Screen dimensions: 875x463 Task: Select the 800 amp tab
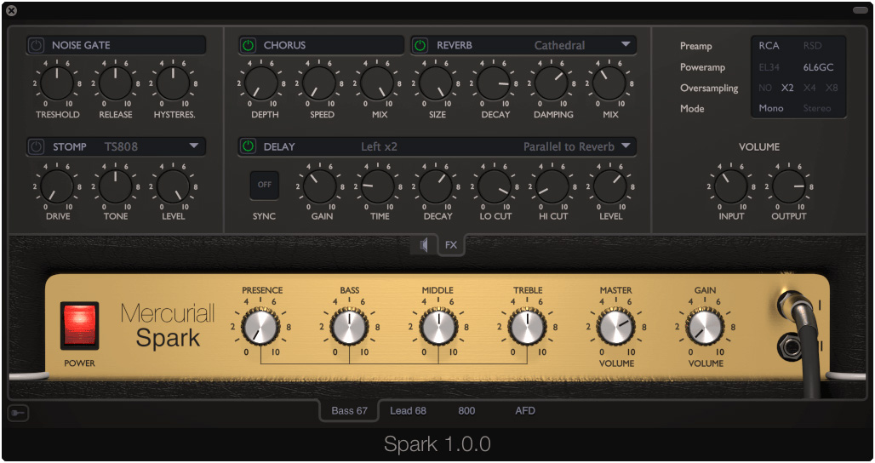(x=466, y=411)
